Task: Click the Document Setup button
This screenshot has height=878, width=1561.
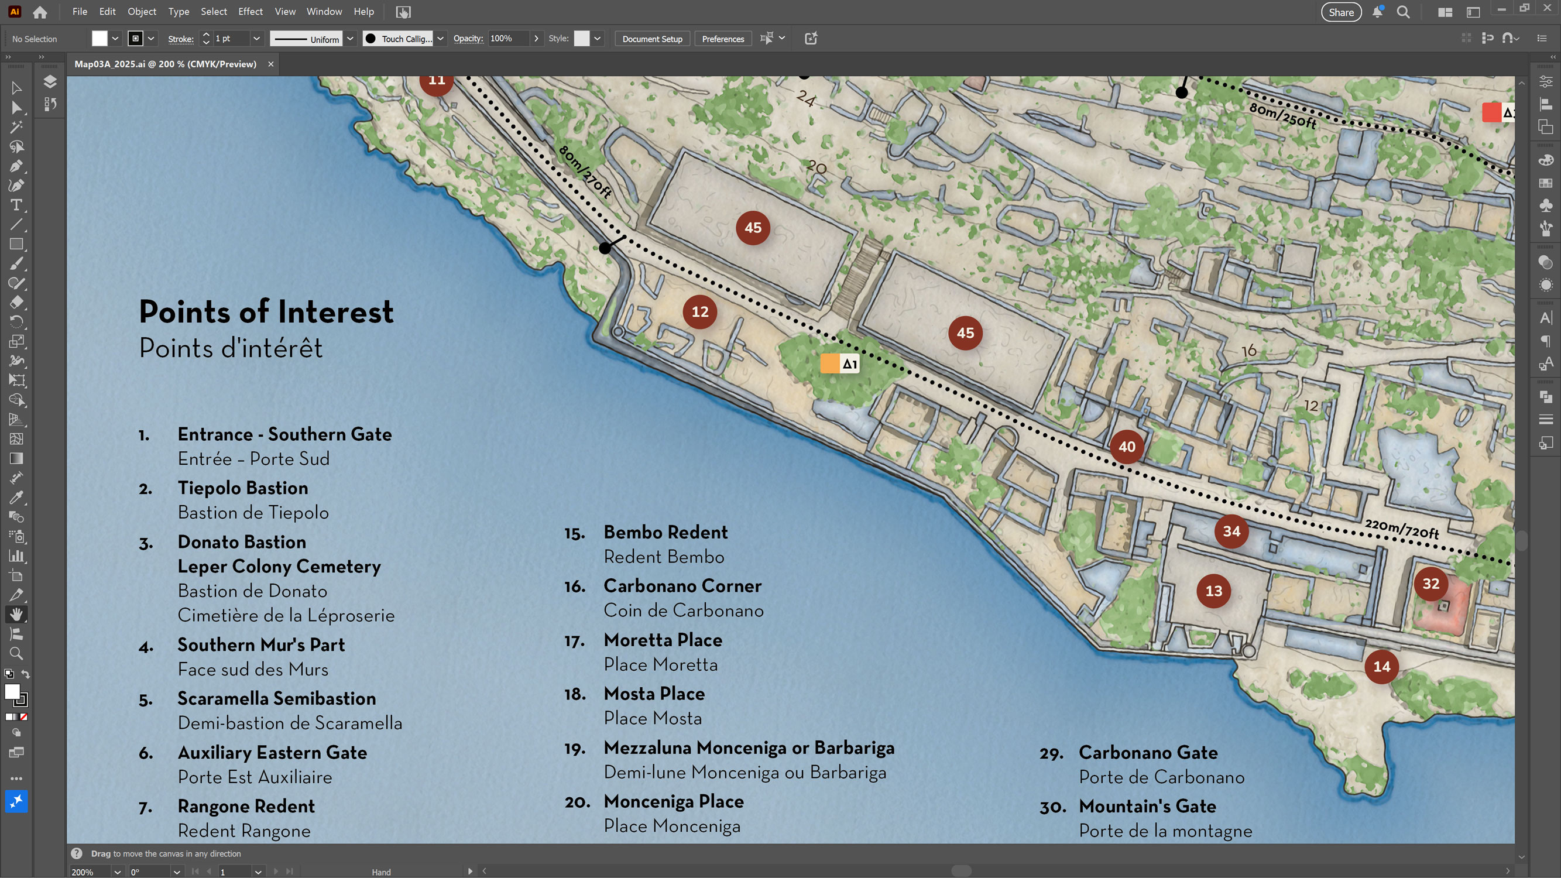Action: coord(652,39)
